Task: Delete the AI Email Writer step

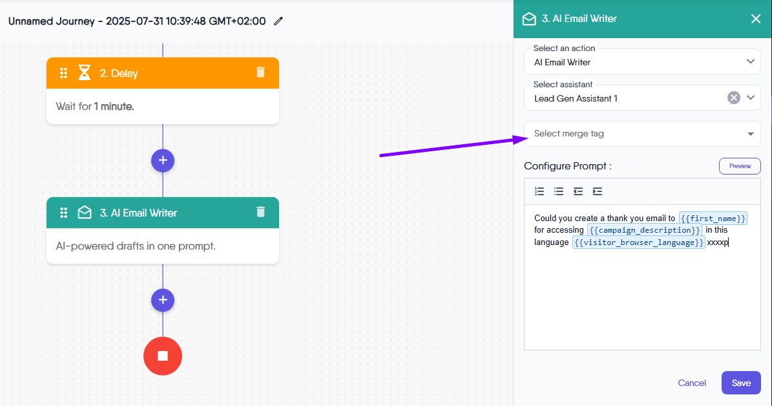Action: 260,212
